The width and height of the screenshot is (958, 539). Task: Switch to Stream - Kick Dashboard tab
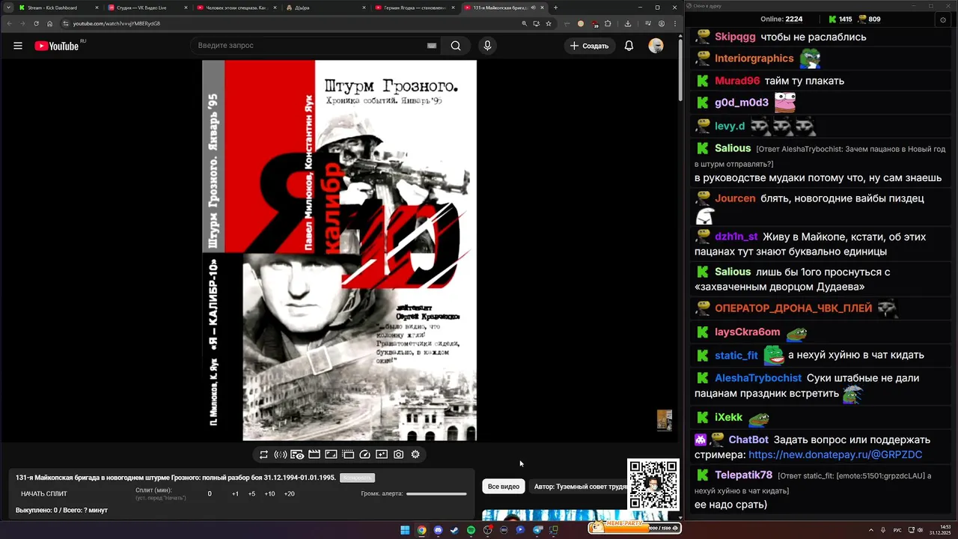(x=57, y=7)
